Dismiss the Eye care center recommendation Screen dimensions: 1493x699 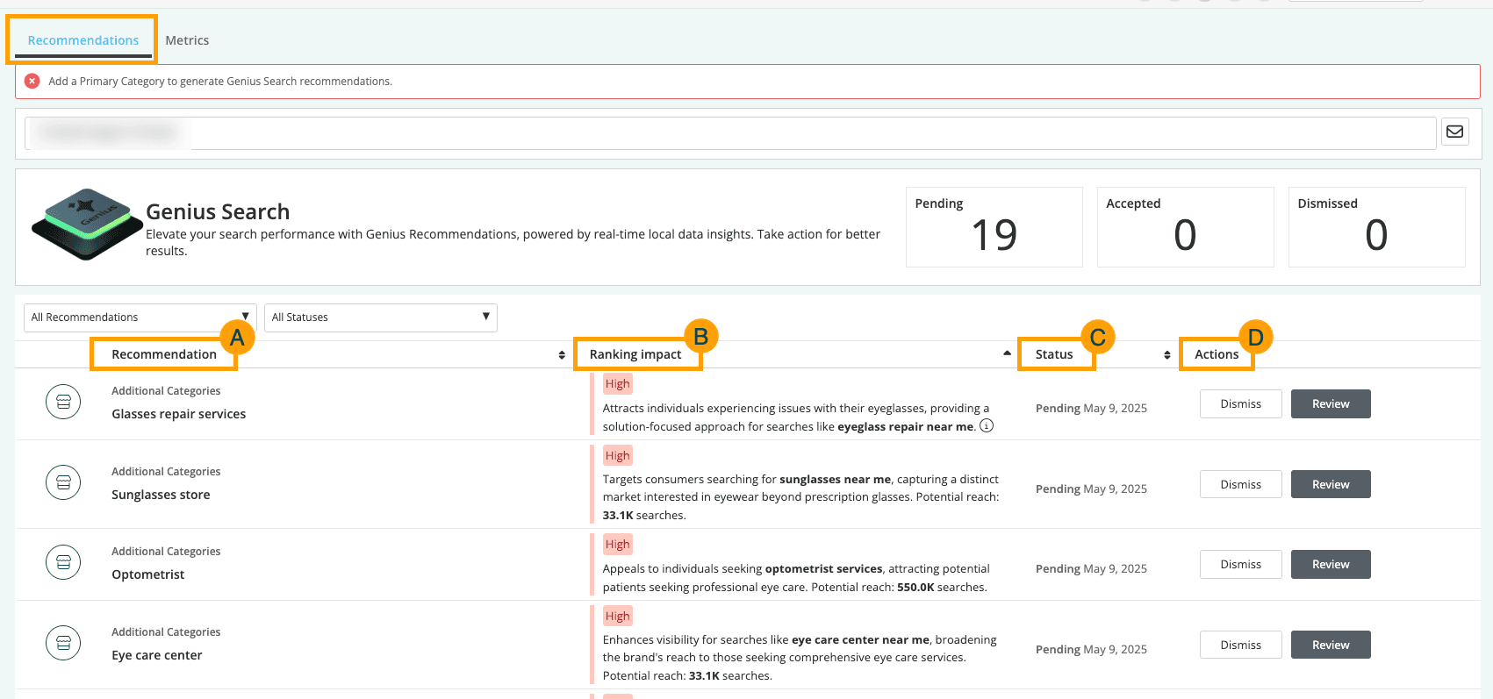point(1240,645)
